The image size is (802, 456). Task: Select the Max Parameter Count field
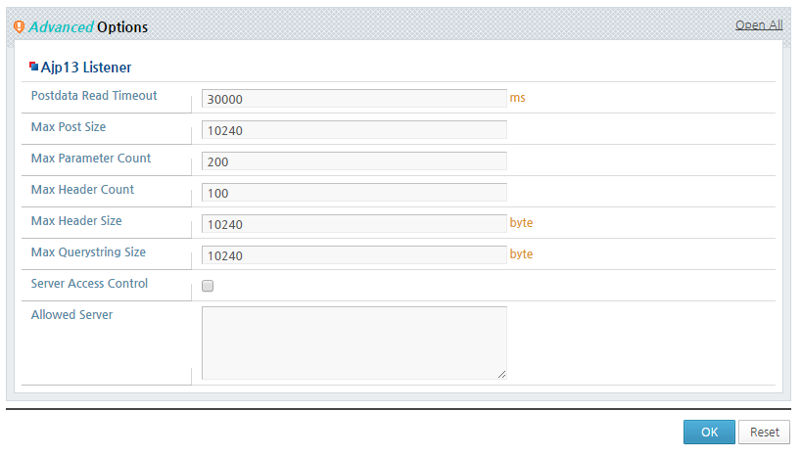(354, 161)
